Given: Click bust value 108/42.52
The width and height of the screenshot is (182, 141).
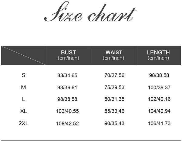Looking at the screenshot, I should click(67, 124).
